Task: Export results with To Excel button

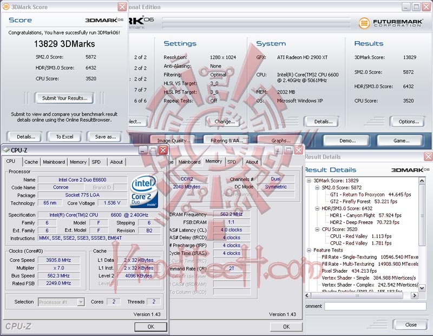Action: pos(64,137)
